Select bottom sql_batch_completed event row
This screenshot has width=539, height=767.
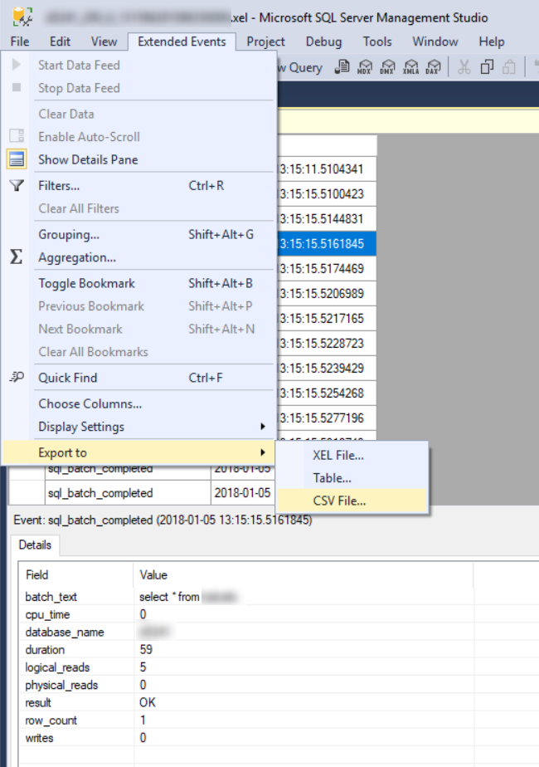coord(142,492)
